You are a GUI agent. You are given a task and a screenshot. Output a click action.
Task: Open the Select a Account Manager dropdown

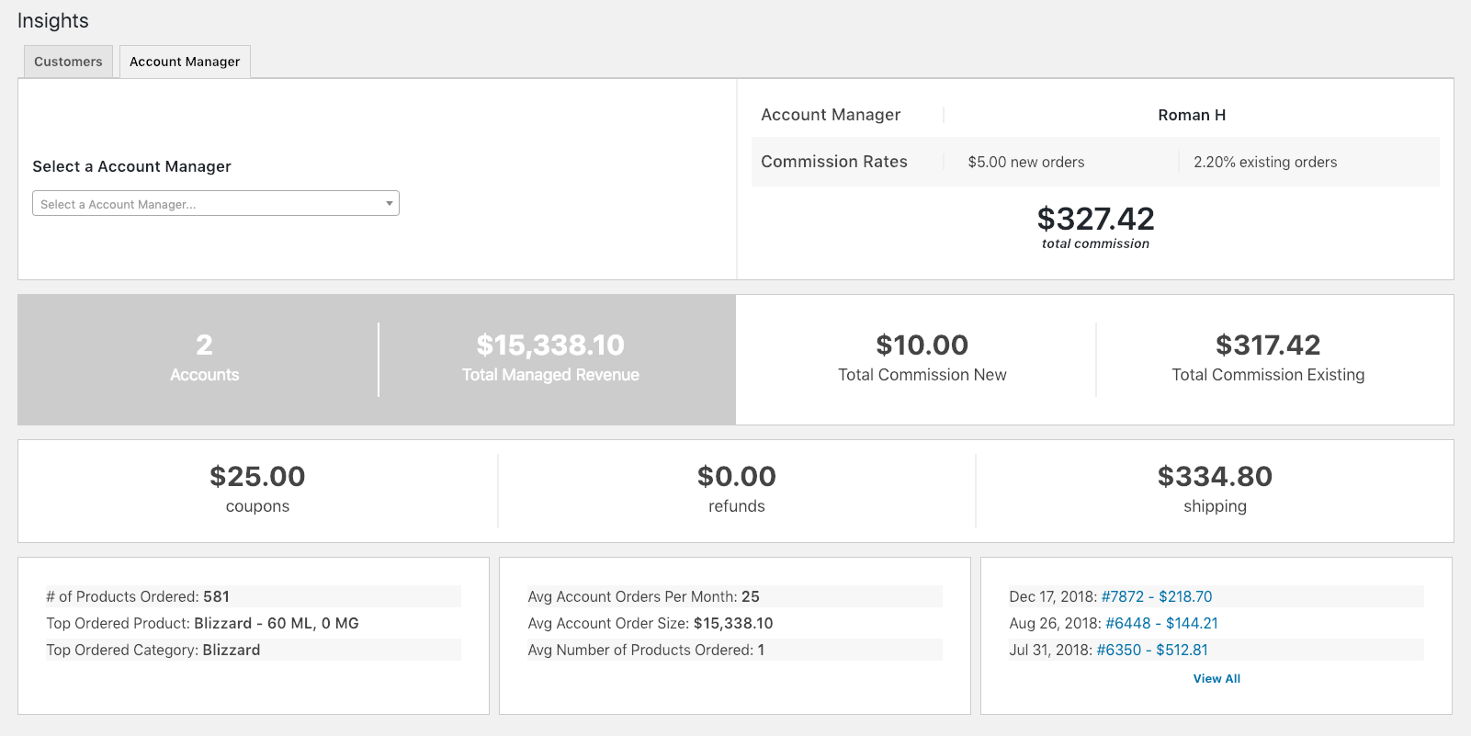tap(216, 203)
